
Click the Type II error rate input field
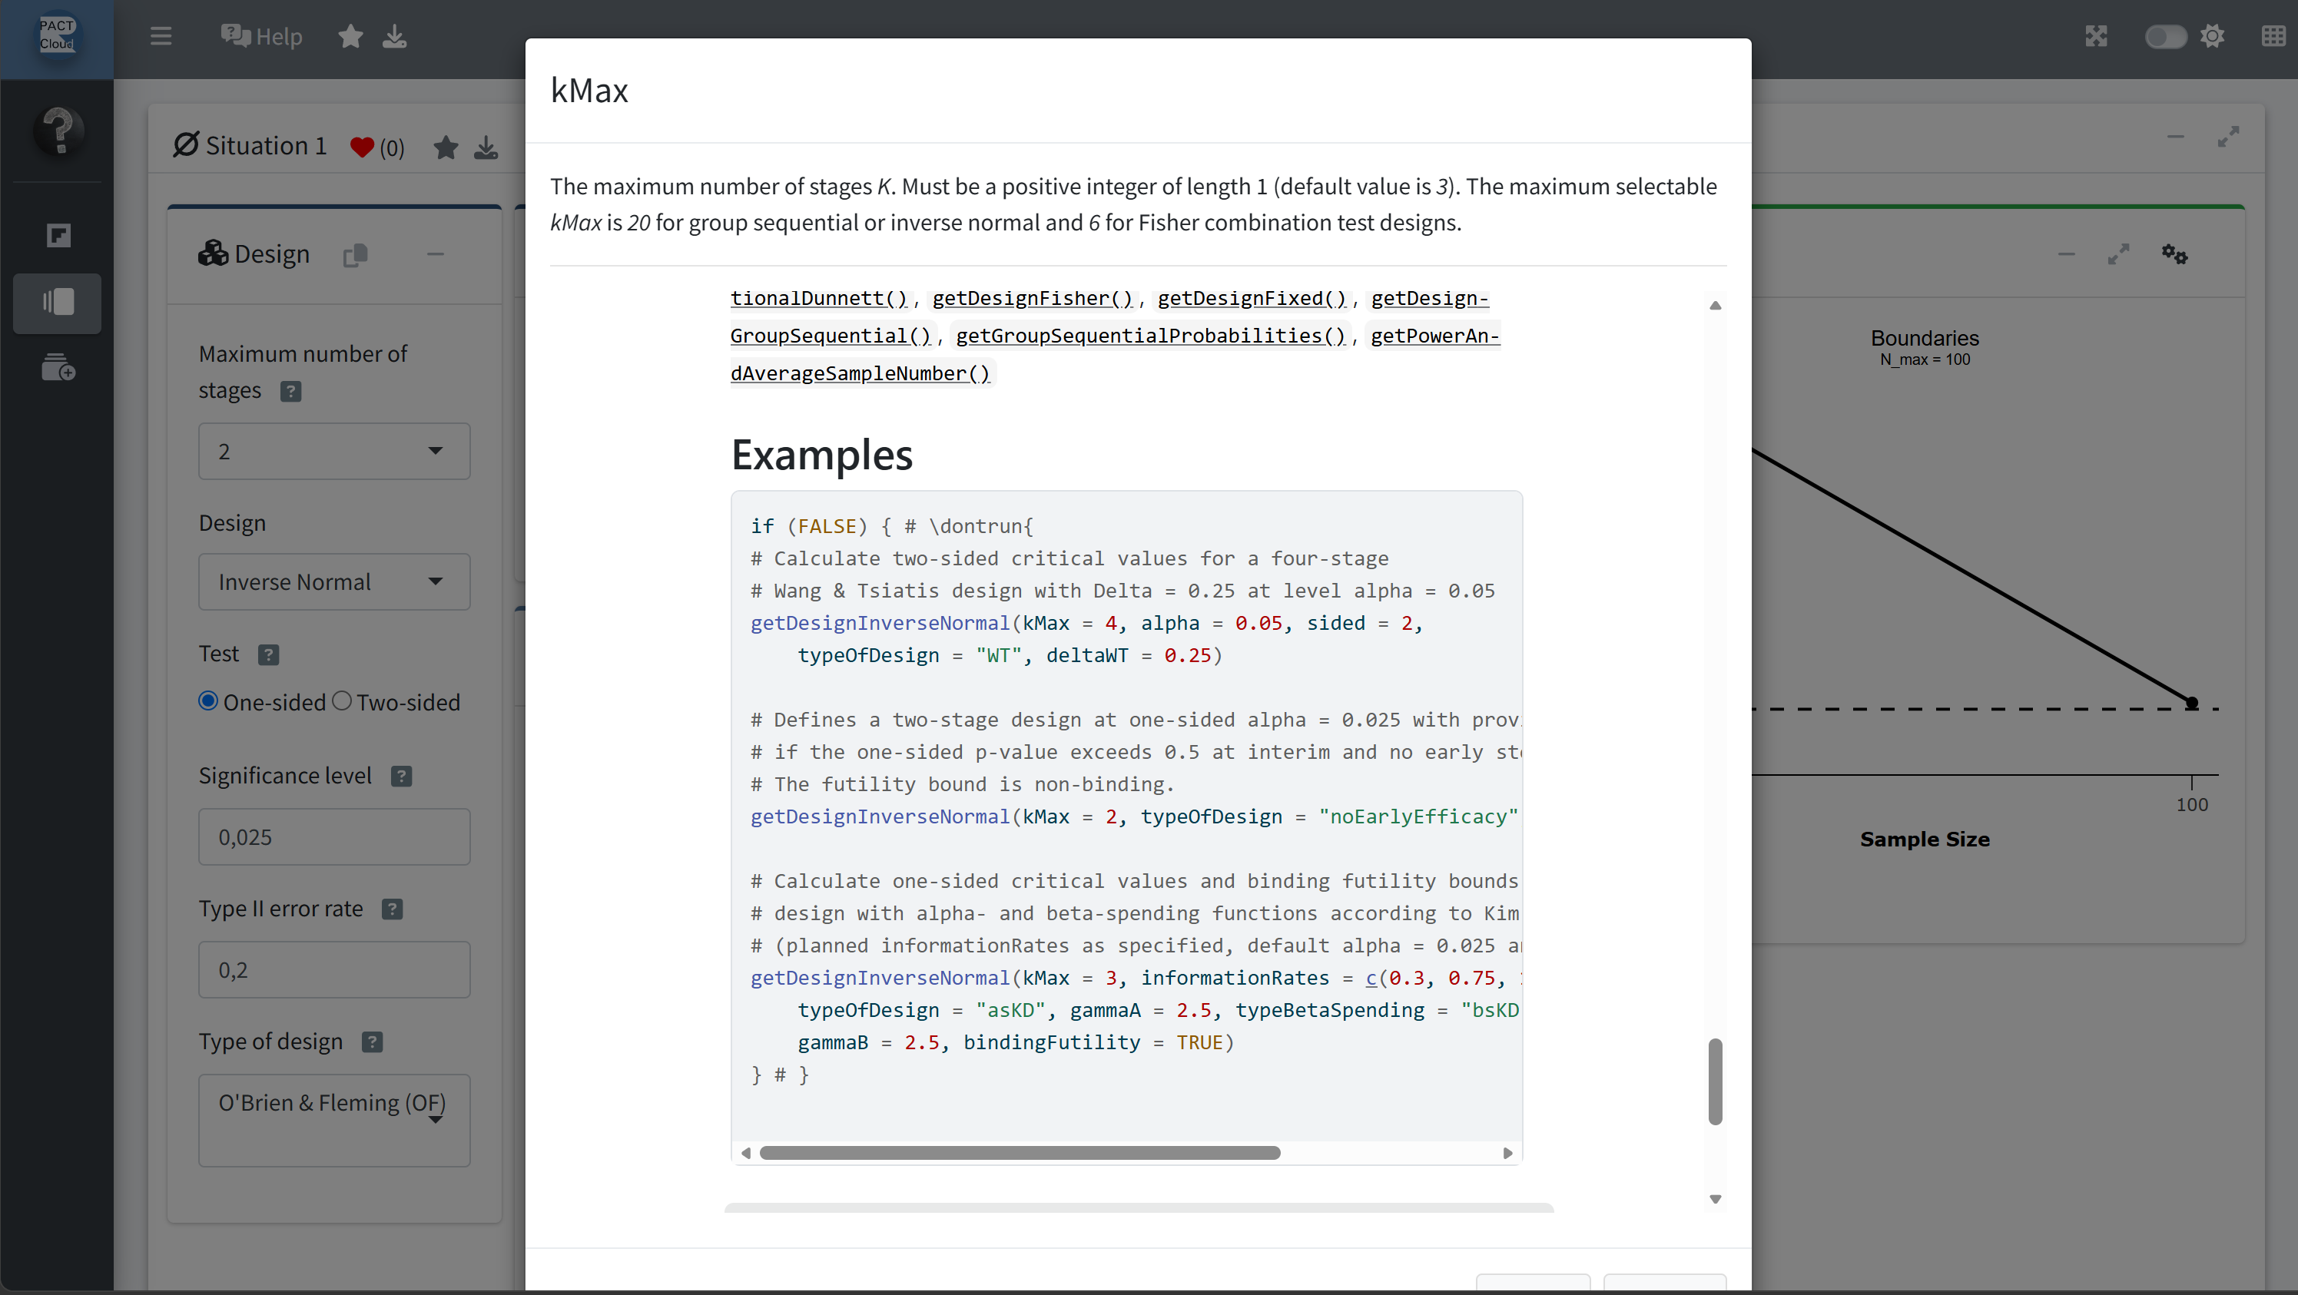pos(334,969)
